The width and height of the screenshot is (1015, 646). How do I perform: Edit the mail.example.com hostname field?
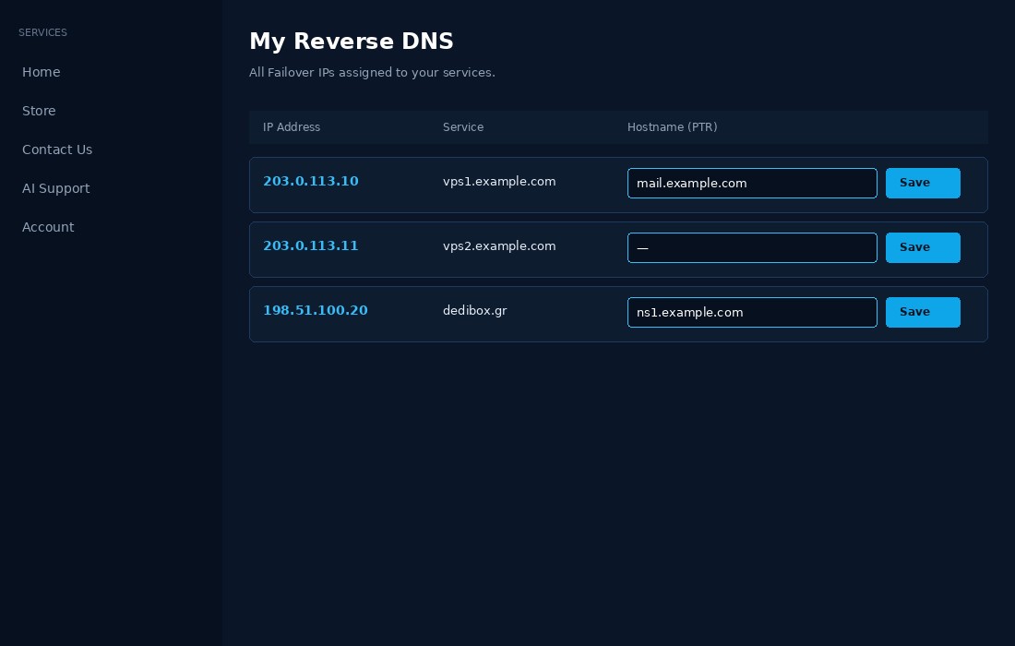(752, 183)
